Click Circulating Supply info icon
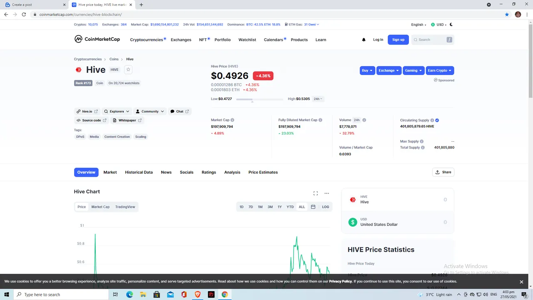The width and height of the screenshot is (533, 300). 432,120
